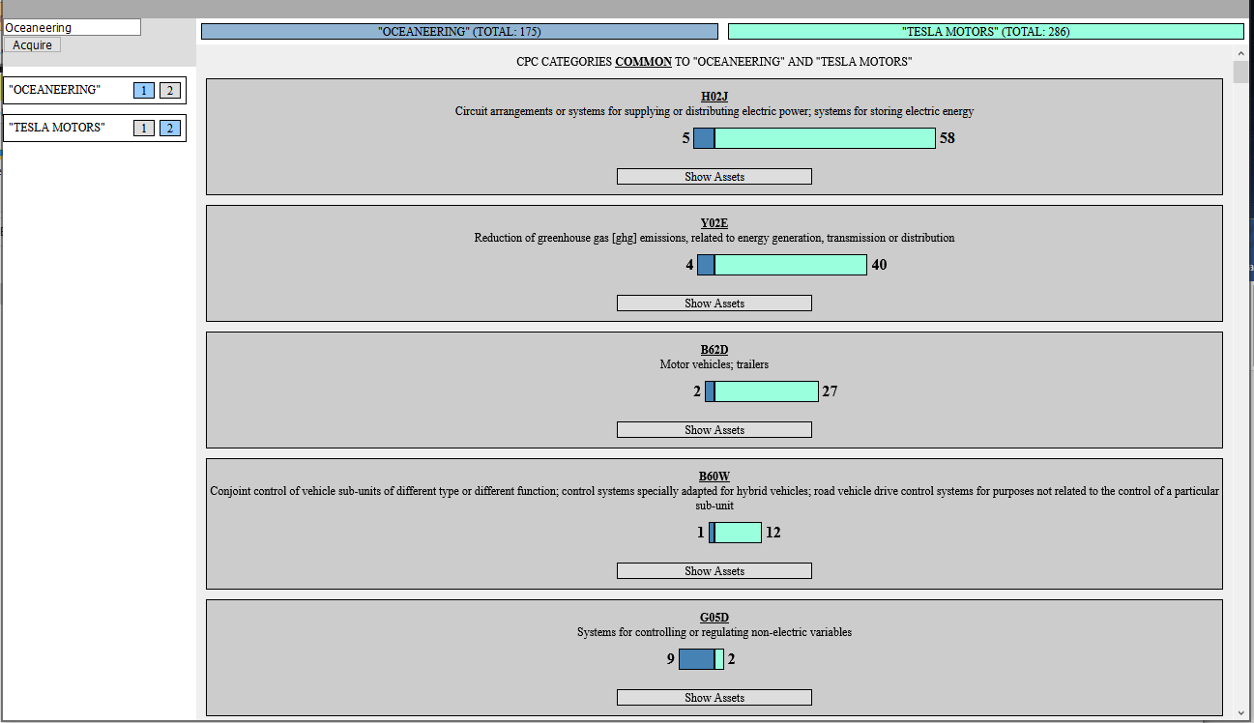
Task: Show Assets for the G05D category
Action: click(x=714, y=697)
